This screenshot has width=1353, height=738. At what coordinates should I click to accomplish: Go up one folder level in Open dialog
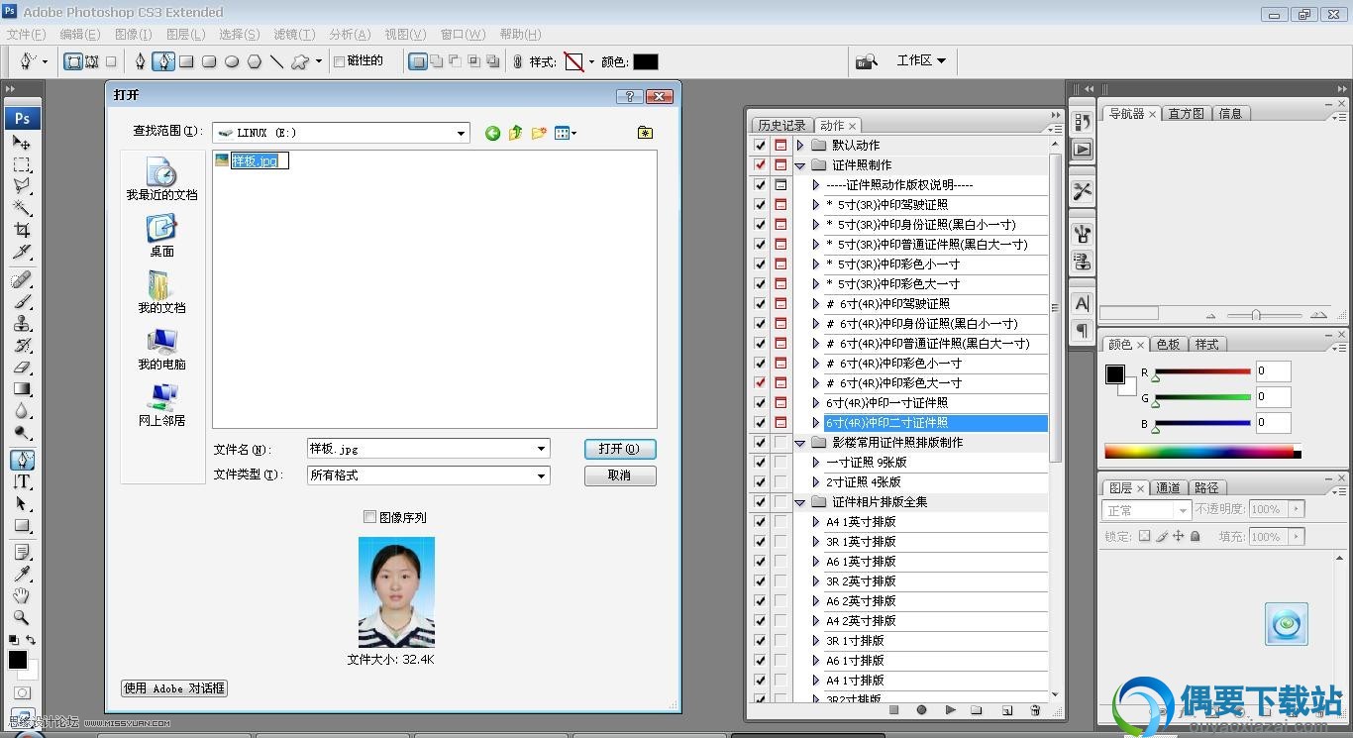point(515,133)
